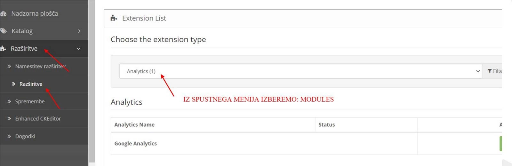This screenshot has height=166, width=512.
Task: Select the highlighted Razširitve submenu item
Action: pyautogui.click(x=31, y=84)
